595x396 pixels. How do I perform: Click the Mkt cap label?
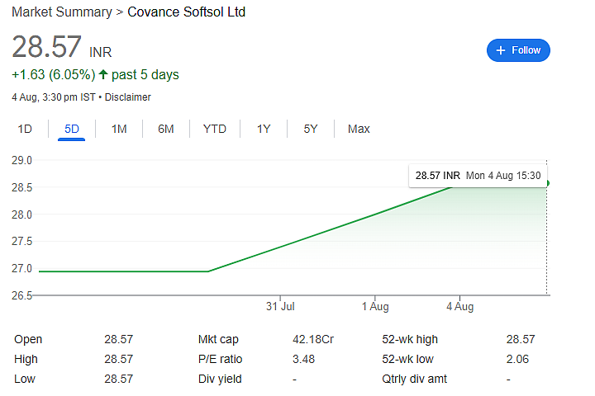pyautogui.click(x=218, y=340)
